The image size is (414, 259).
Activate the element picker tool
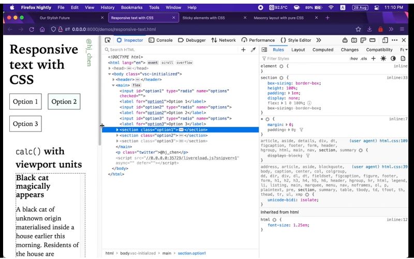coord(108,40)
